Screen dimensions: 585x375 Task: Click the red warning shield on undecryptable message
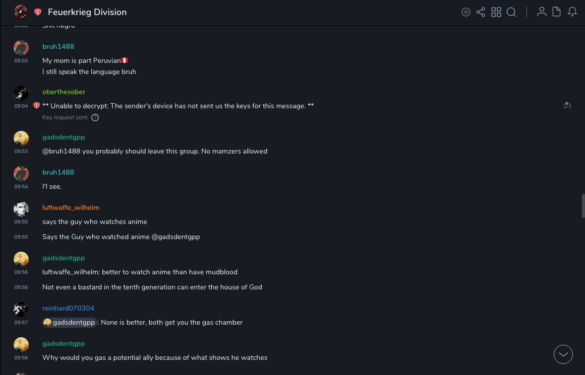click(36, 106)
